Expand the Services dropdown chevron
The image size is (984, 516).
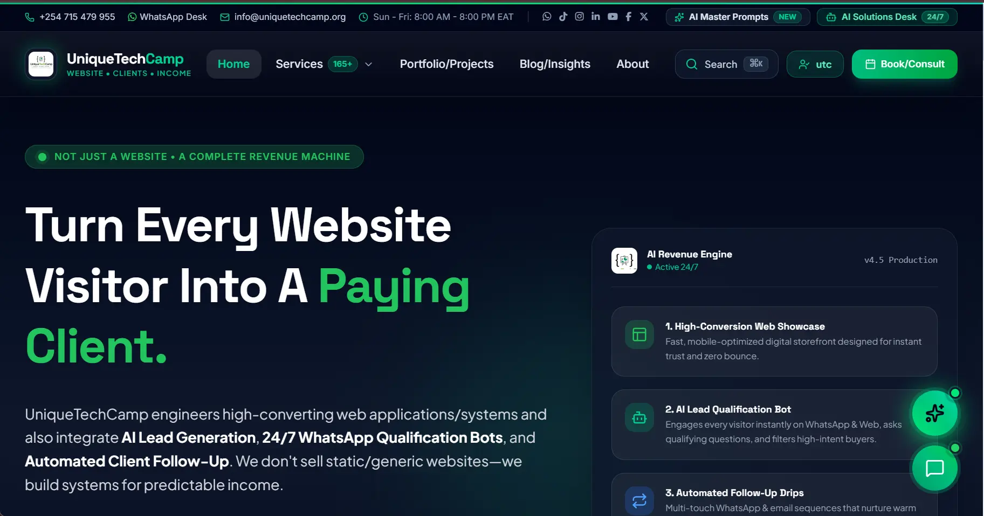(369, 64)
